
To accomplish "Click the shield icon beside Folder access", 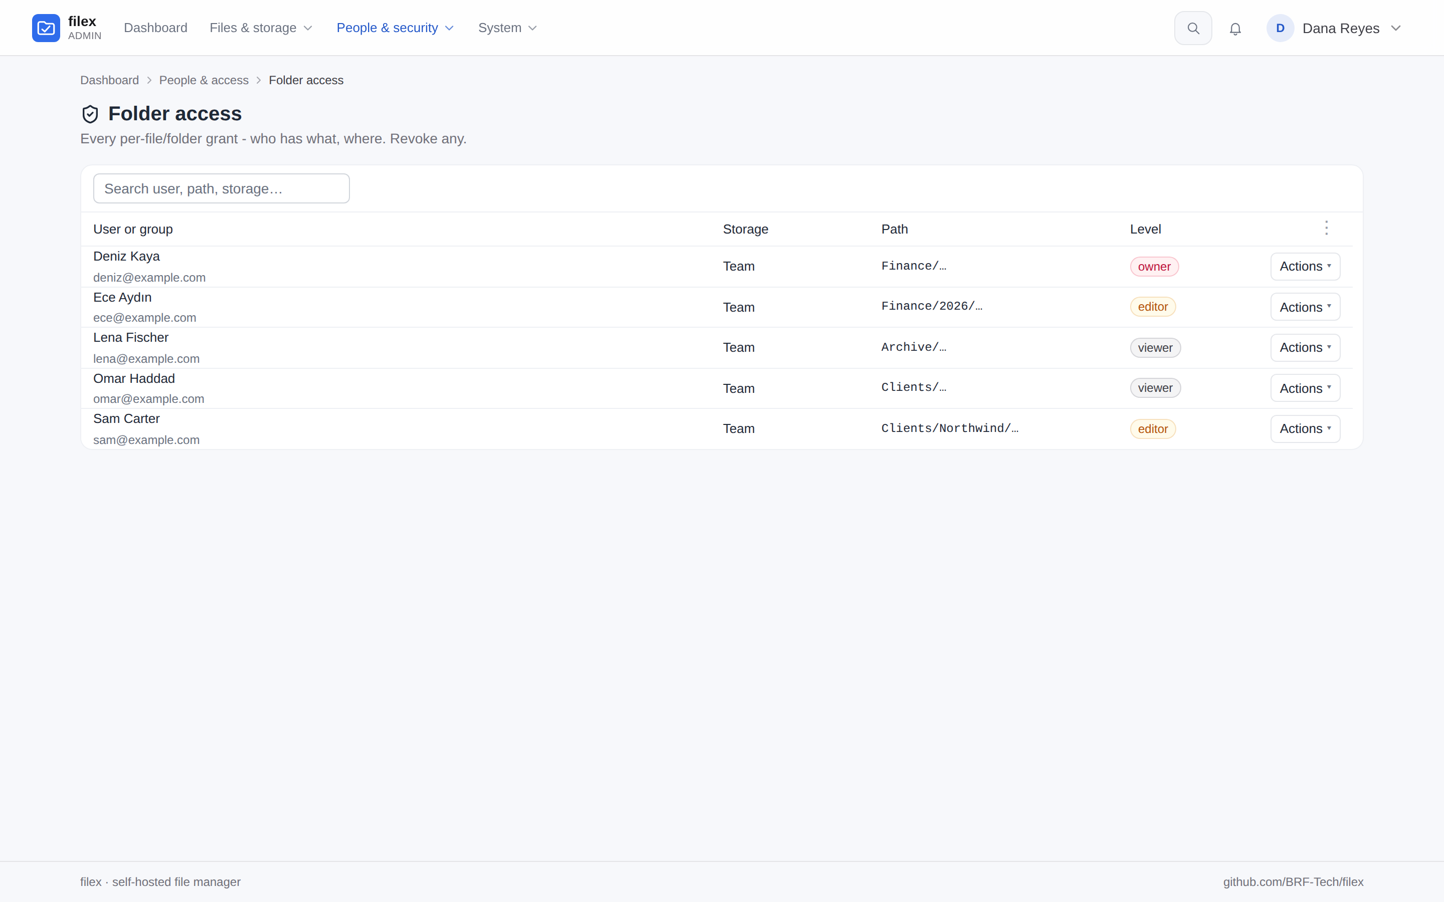I will click(90, 114).
